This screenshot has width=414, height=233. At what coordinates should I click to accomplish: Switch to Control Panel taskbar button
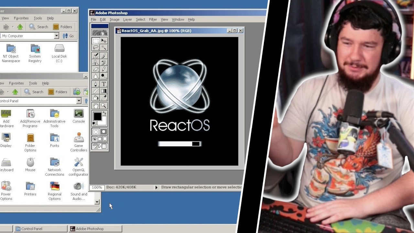pos(40,229)
